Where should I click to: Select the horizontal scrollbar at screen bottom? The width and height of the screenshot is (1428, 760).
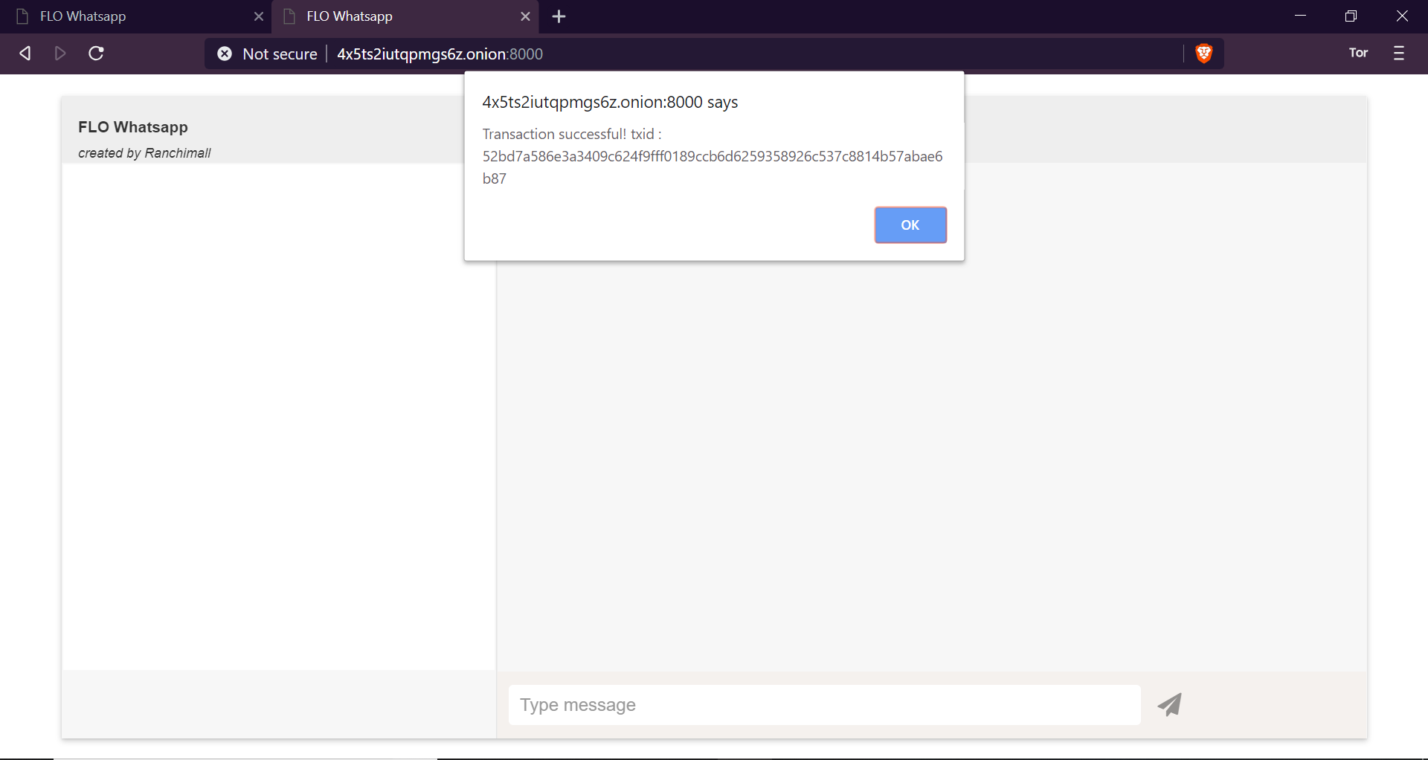point(245,756)
